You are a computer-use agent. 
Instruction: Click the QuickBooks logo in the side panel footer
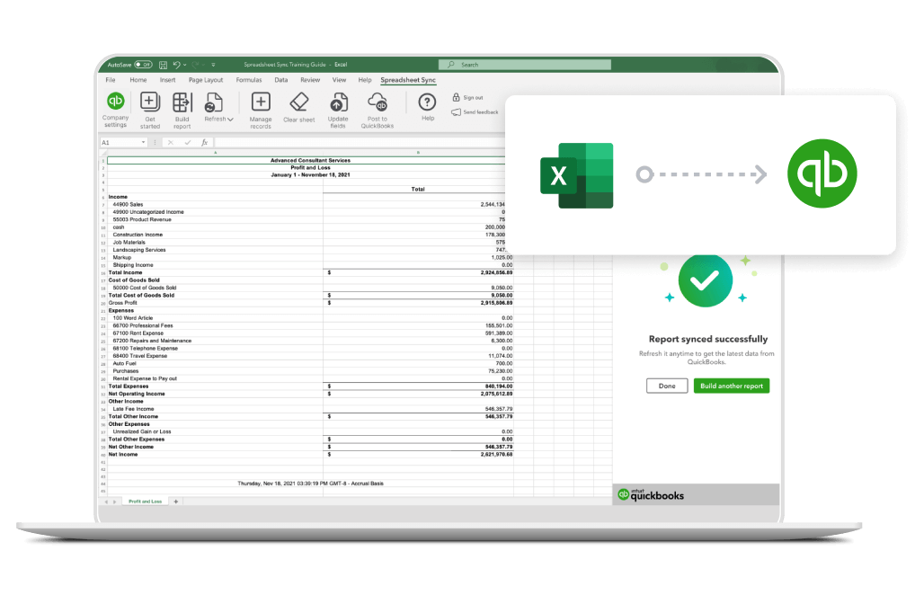tap(651, 494)
